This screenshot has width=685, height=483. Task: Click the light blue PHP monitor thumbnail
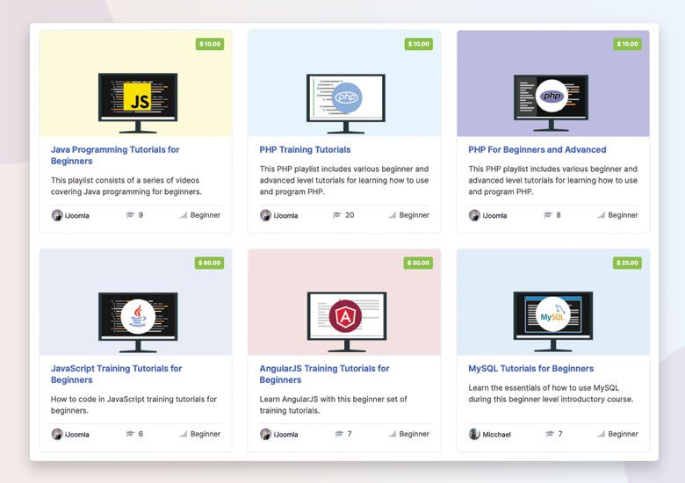pyautogui.click(x=345, y=104)
